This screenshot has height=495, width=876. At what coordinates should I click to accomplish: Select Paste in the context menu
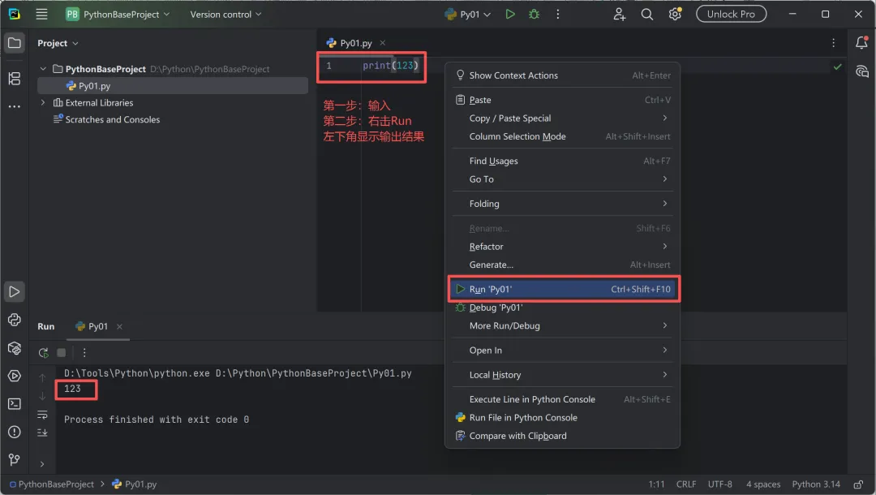[563, 100]
